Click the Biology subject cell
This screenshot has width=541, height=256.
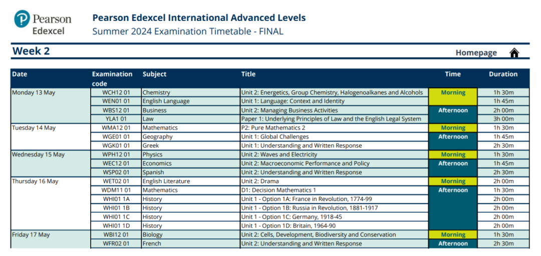[x=191, y=235]
